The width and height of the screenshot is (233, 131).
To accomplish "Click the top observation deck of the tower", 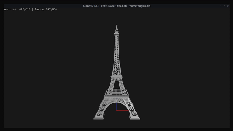I will (x=116, y=34).
